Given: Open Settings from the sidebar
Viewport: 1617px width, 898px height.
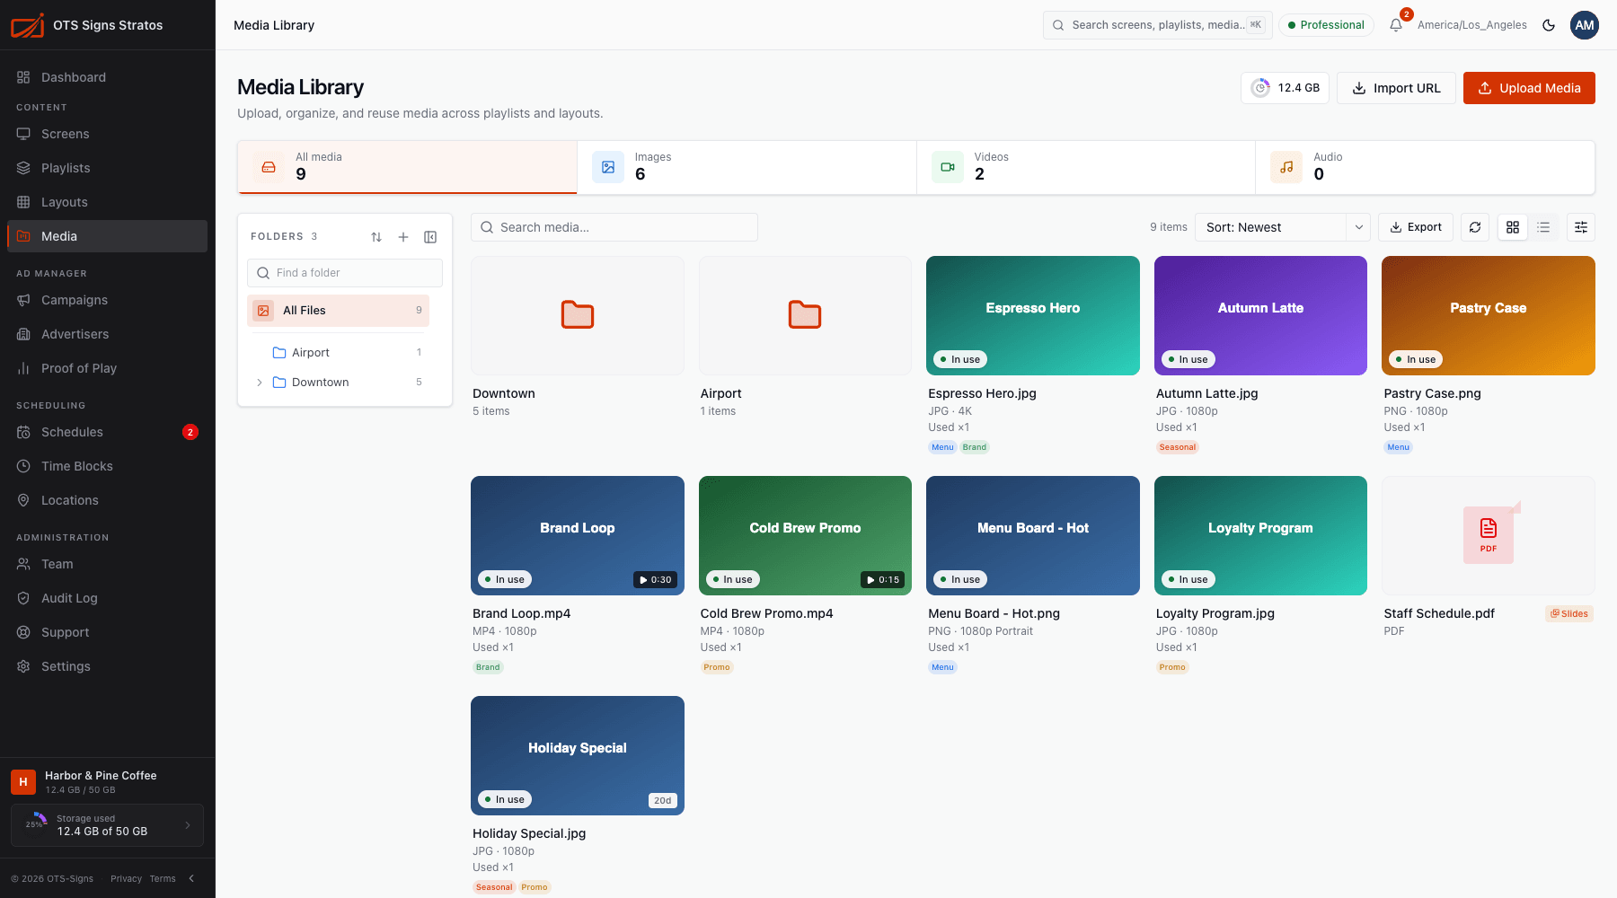Looking at the screenshot, I should pos(107,666).
